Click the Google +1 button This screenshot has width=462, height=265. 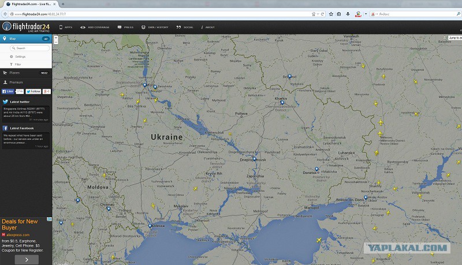click(47, 92)
